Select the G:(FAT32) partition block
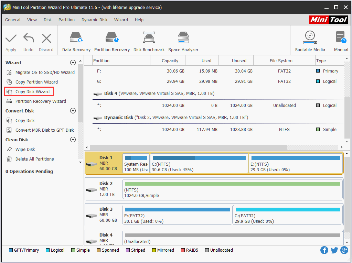 288,215
